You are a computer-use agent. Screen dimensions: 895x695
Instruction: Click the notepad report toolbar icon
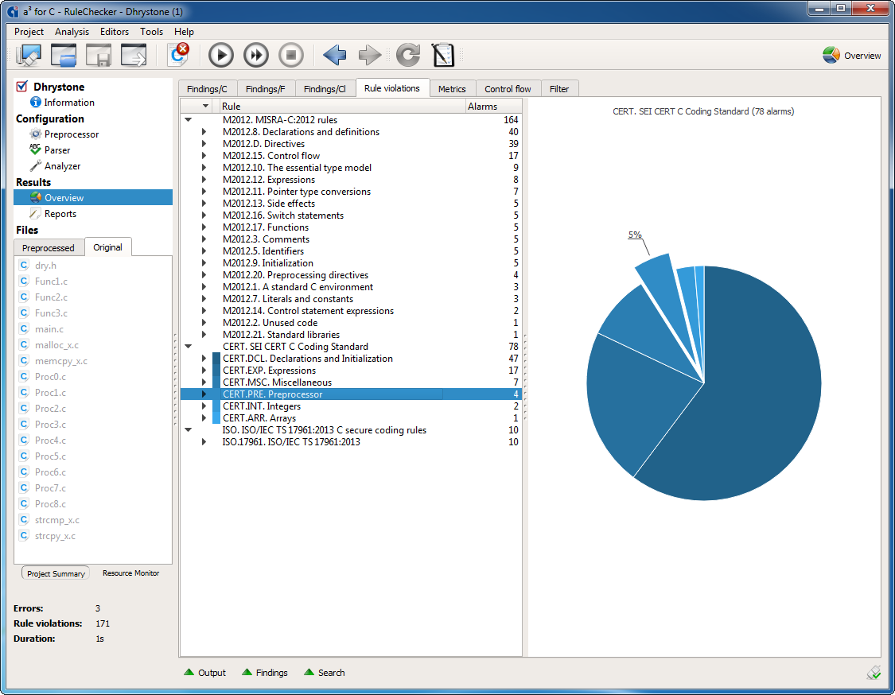(443, 56)
